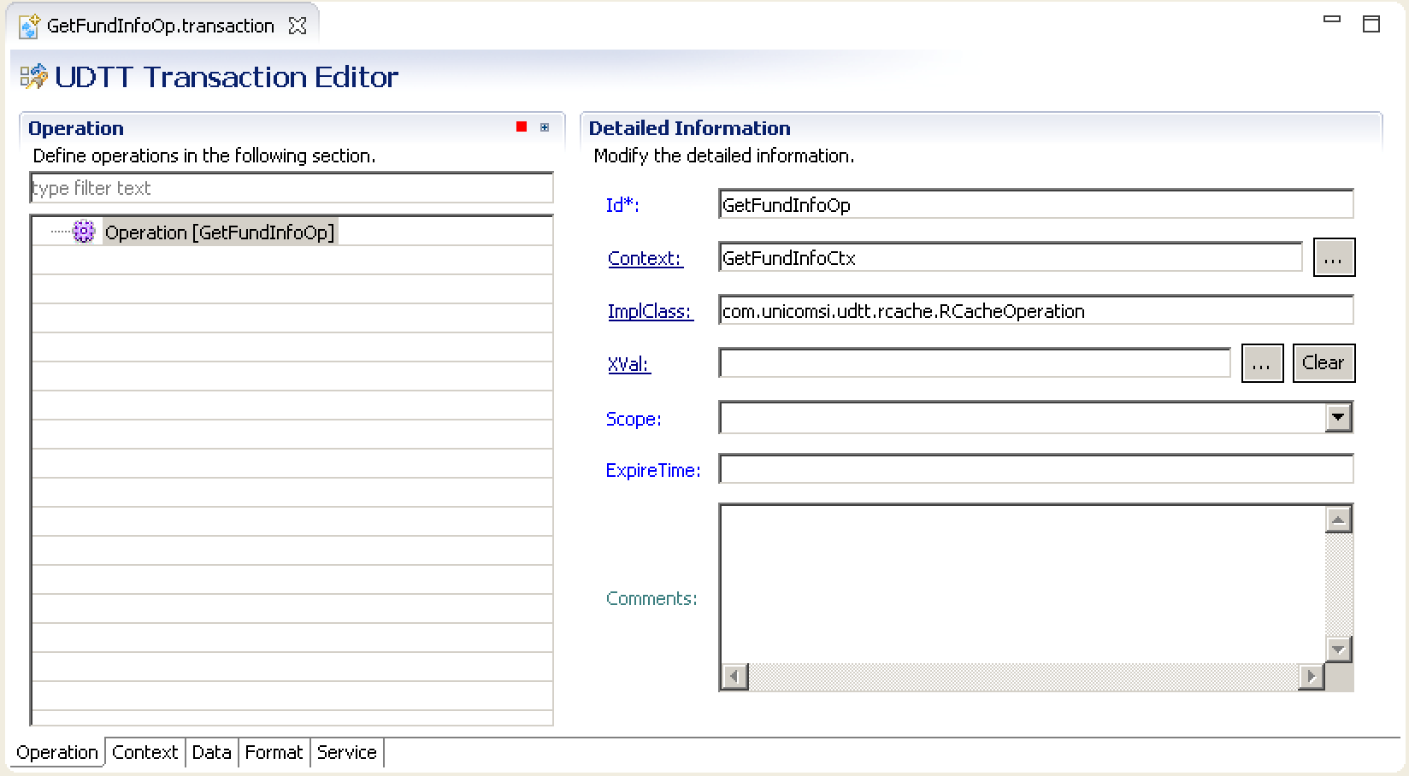
Task: Click Comments horizontal scrollbar left arrow
Action: point(734,677)
